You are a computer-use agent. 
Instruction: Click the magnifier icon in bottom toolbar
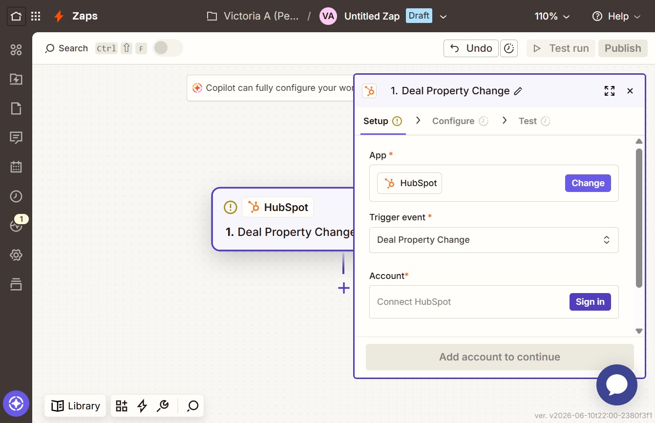click(x=193, y=406)
